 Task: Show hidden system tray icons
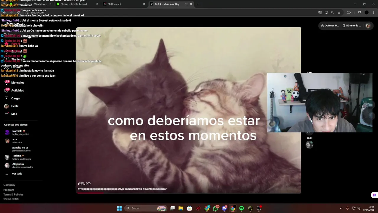click(x=341, y=208)
